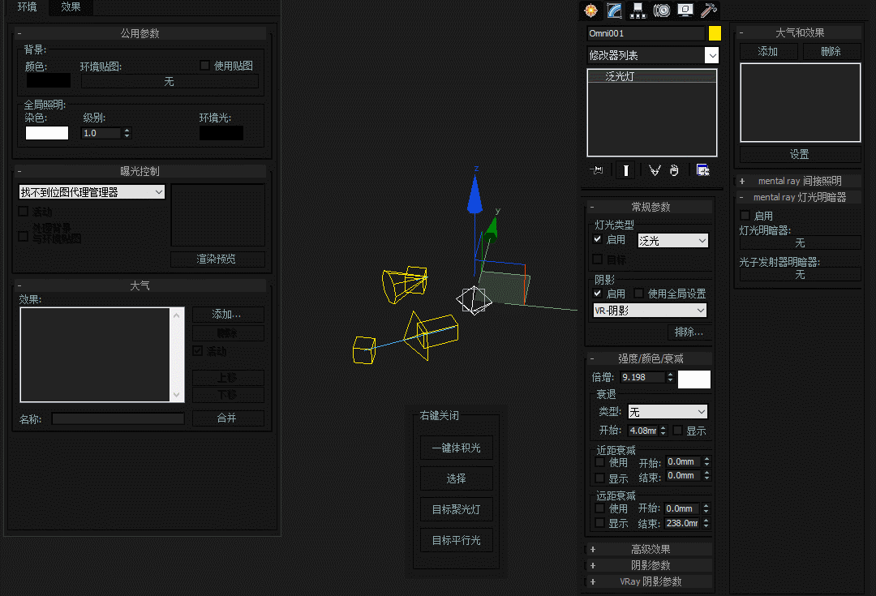Open Configure Modifier Sets icon
Image resolution: width=876 pixels, height=596 pixels.
702,170
